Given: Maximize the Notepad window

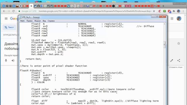Looking at the screenshot, I should 157,17.
